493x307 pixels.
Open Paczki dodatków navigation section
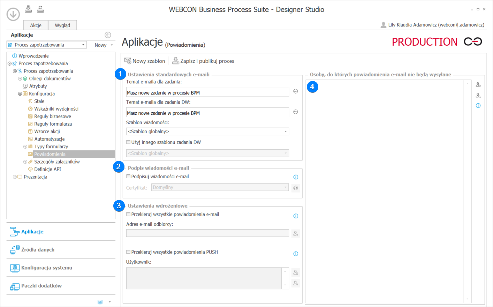[61, 286]
